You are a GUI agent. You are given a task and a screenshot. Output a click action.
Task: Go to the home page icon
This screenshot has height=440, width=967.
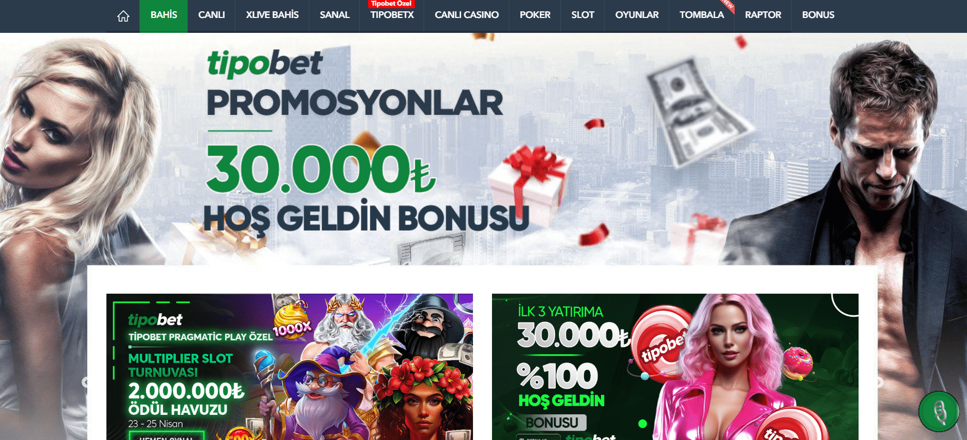[x=123, y=16]
